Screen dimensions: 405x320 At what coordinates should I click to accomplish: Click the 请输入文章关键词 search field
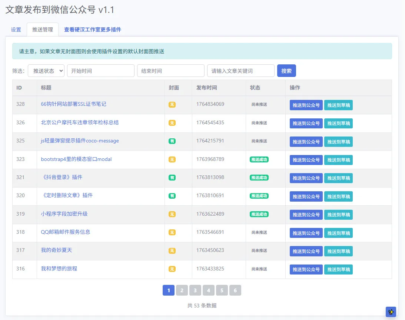pyautogui.click(x=241, y=71)
